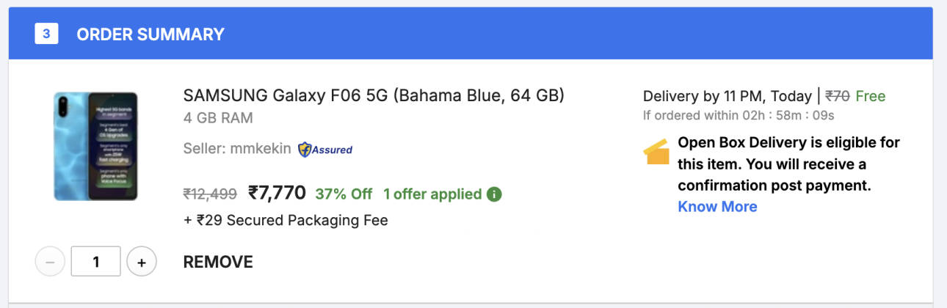Click the 1 offer applied text
This screenshot has height=308, width=947.
[432, 194]
